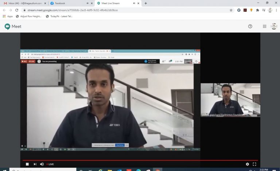The width and height of the screenshot is (280, 171).
Task: Open the Meet help icon
Action: (x=250, y=26)
